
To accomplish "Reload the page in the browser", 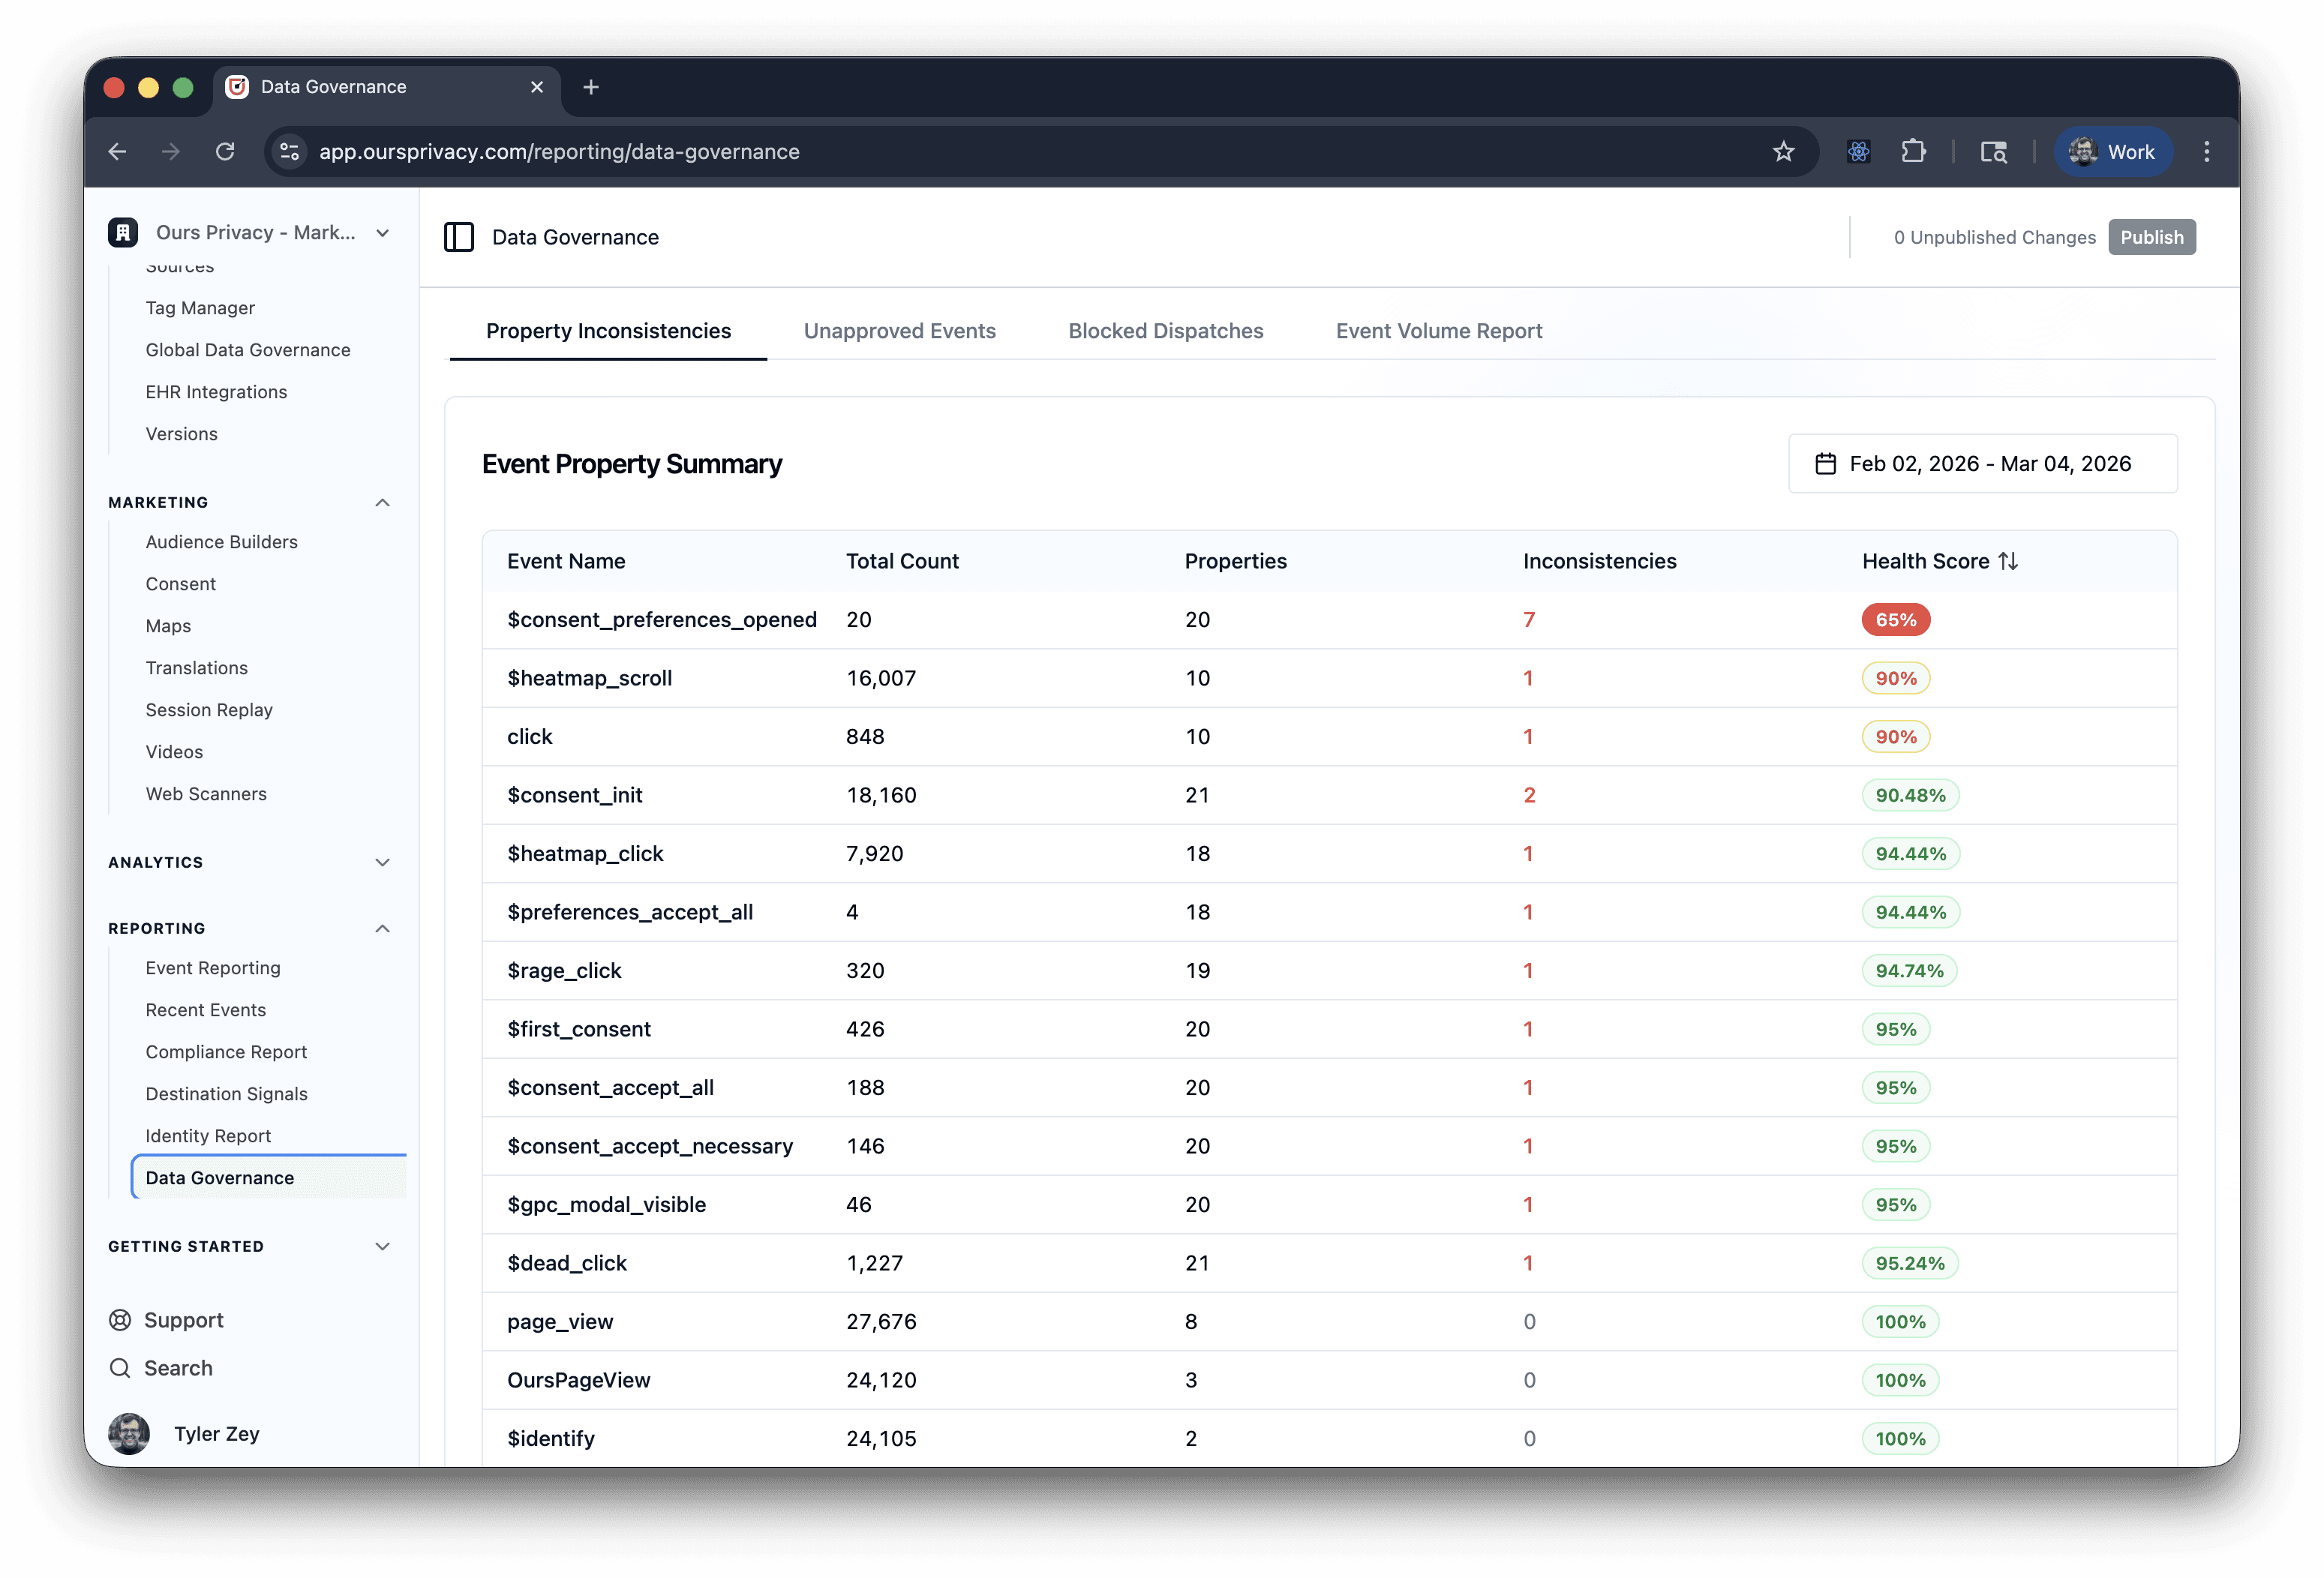I will tap(225, 152).
